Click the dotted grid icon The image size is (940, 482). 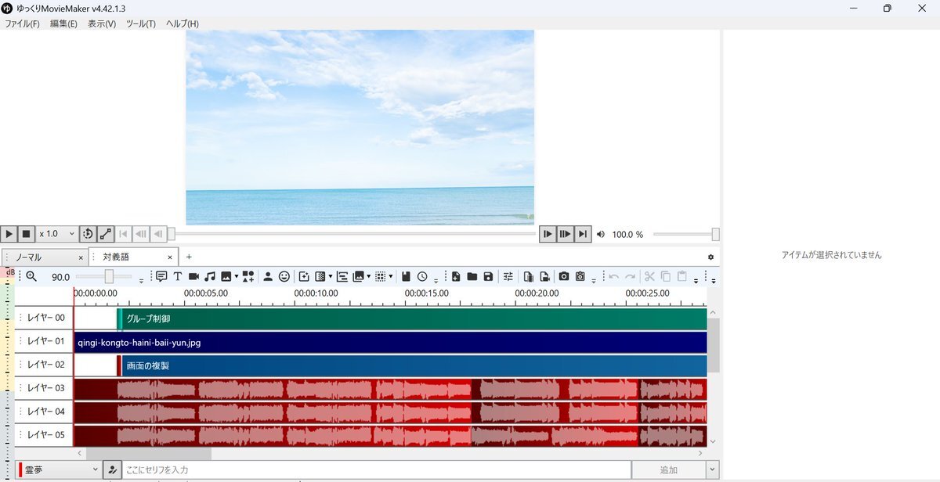tap(381, 276)
